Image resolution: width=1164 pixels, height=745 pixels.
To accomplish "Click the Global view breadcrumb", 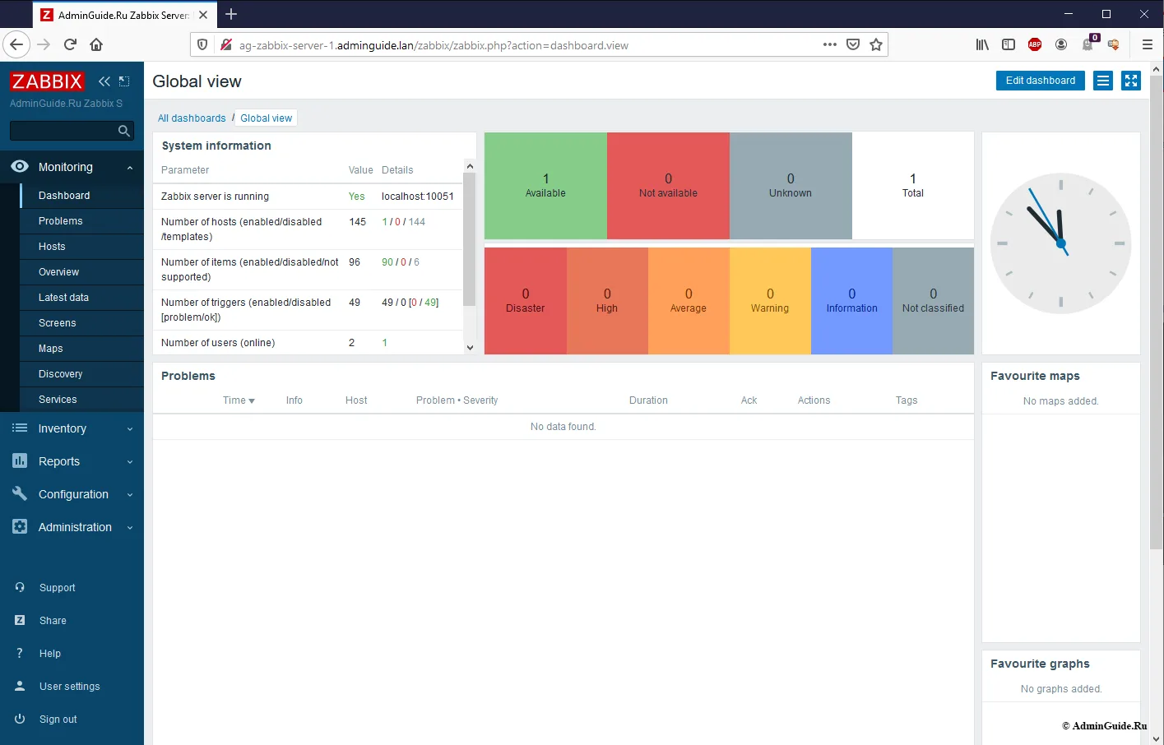I will (266, 118).
